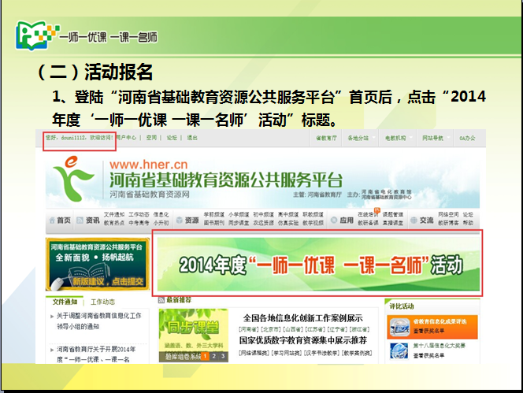This screenshot has height=393, width=523.
Task: Open 同步课堂 link under 资源
Action: [x=239, y=223]
